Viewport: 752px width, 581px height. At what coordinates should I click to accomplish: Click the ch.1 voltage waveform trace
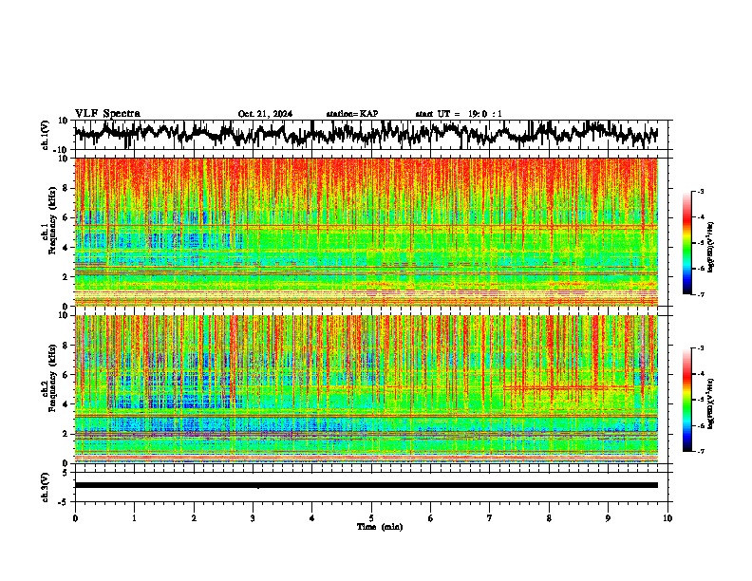tap(366, 134)
